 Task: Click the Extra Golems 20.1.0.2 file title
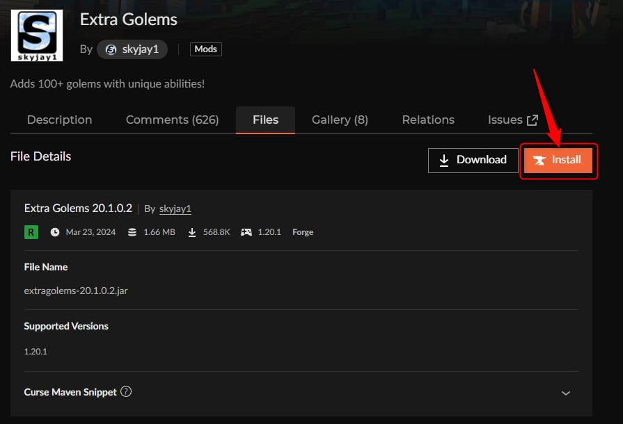point(78,209)
